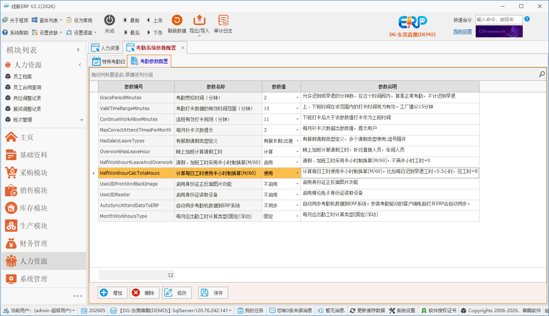Click the 保存 save button
Screen dimensions: 549x316
213,293
